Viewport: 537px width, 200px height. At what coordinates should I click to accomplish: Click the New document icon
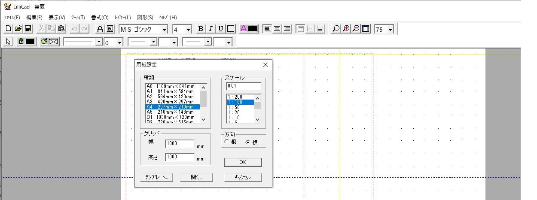coord(9,29)
